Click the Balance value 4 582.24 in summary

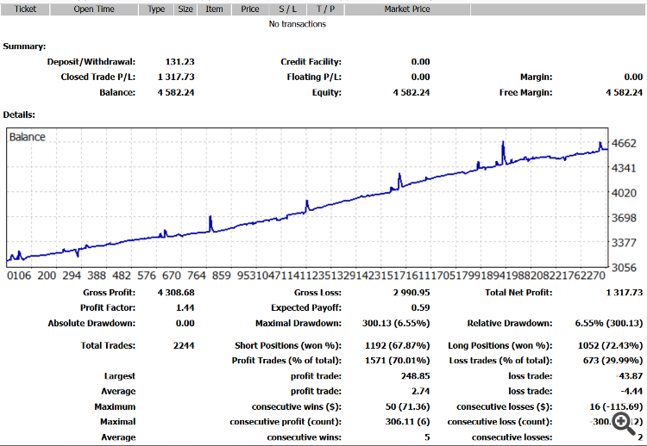click(x=176, y=92)
